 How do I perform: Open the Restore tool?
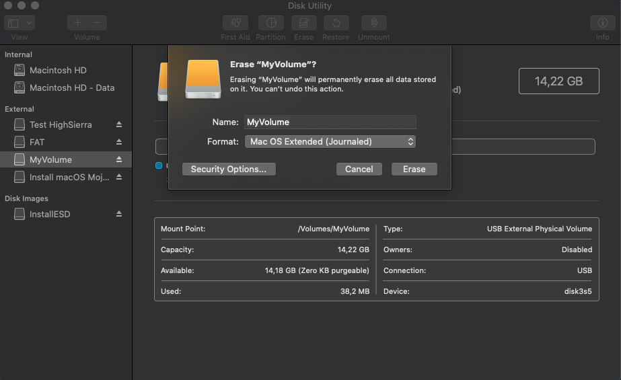pos(336,23)
